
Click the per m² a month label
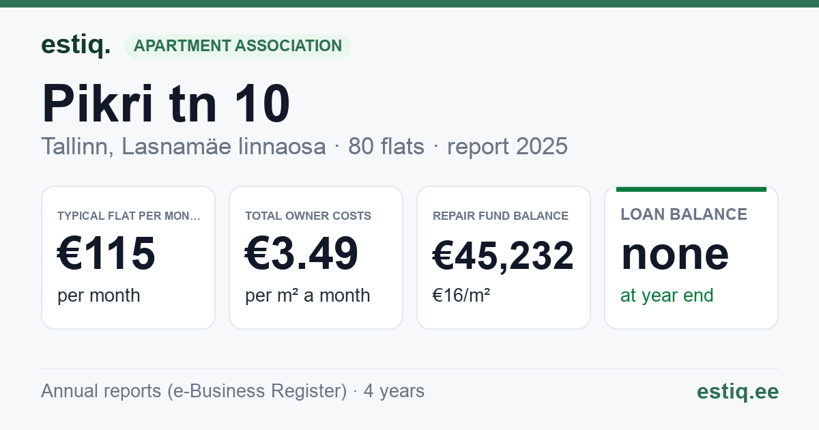click(308, 296)
